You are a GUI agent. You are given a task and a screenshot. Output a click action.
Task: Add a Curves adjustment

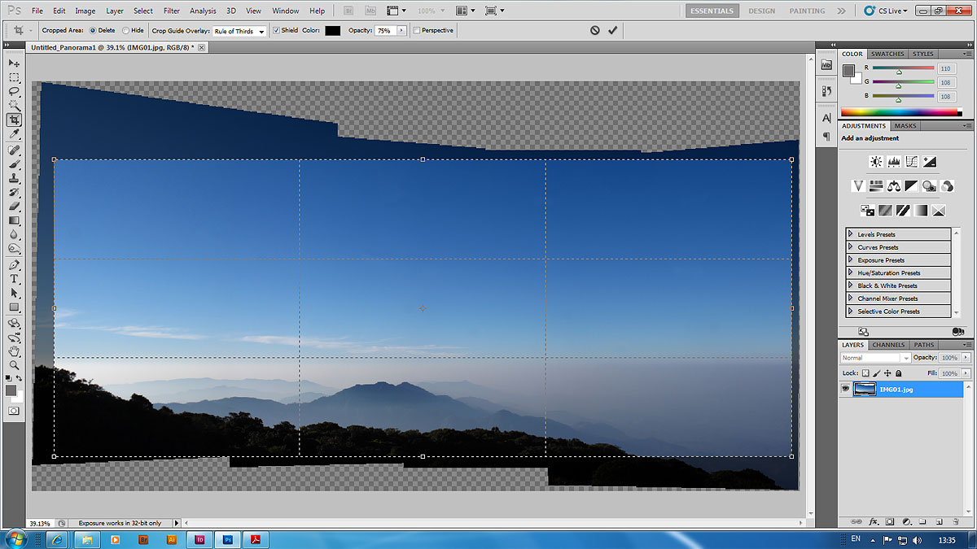point(912,162)
